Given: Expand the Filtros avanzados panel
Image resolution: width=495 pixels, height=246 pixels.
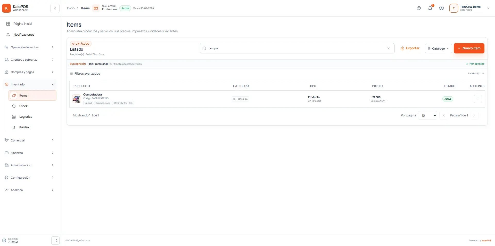Looking at the screenshot, I should click(277, 74).
